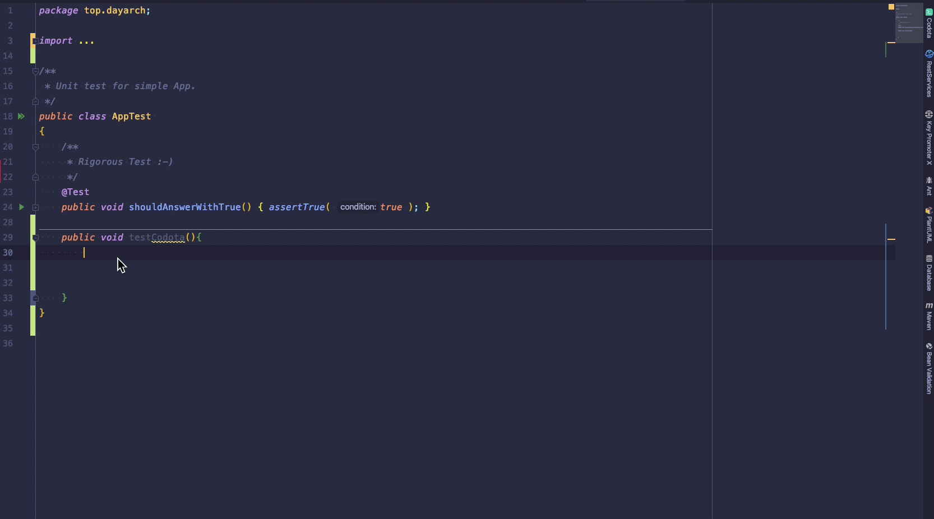Click the fold end marker on line 33
Screen dimensions: 934x519
pyautogui.click(x=35, y=298)
